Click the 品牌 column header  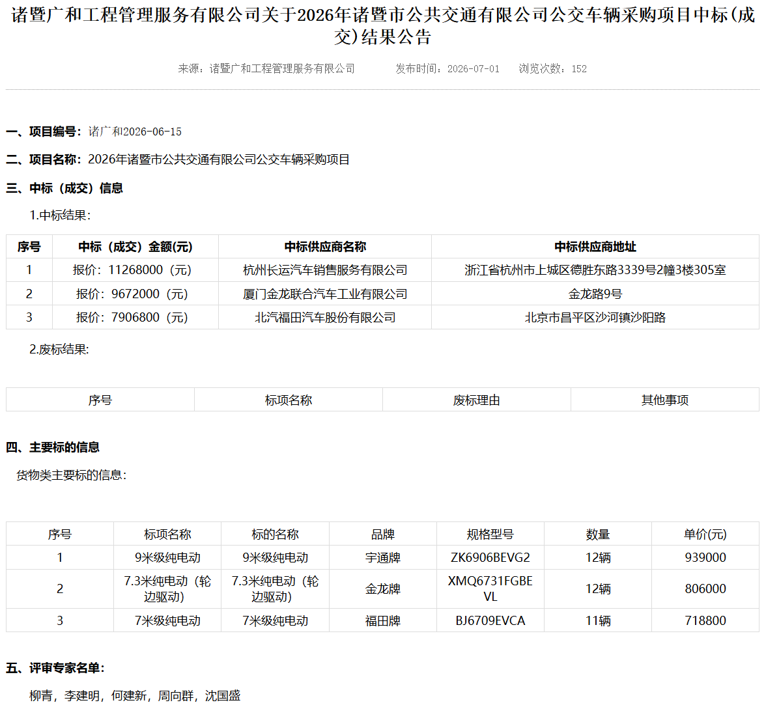[x=382, y=534]
